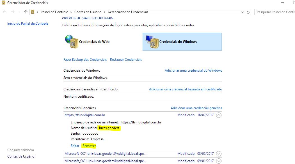
Task: Click the up one level arrow
Action: (x=26, y=12)
